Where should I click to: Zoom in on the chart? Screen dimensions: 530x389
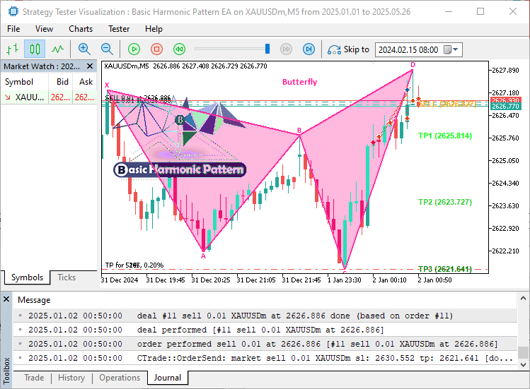click(84, 49)
